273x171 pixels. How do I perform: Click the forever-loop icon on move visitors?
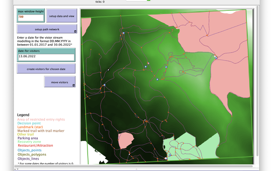pyautogui.click(x=73, y=85)
